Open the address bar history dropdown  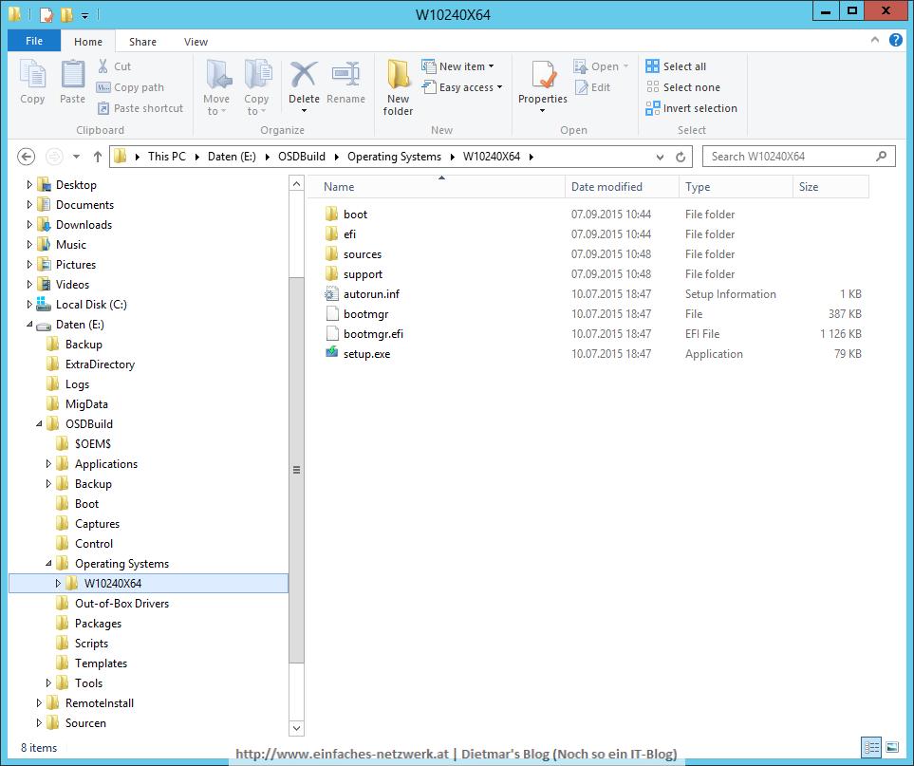[660, 157]
